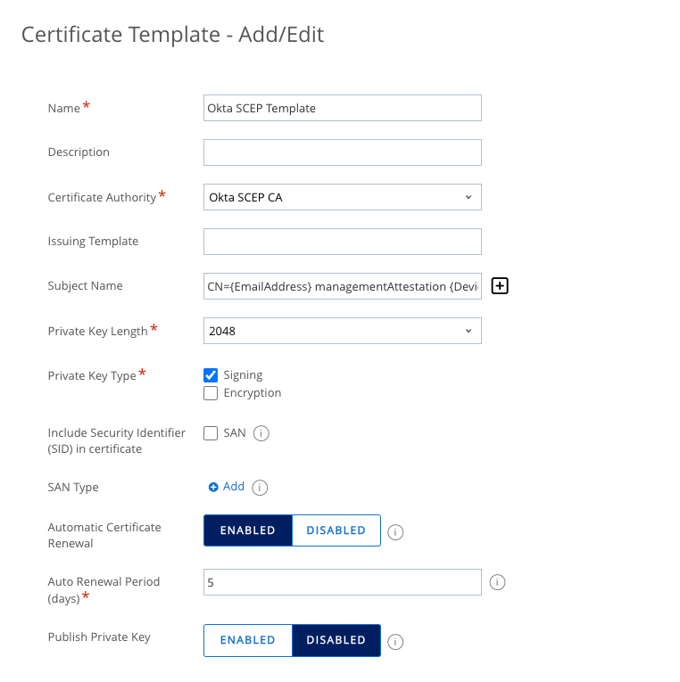Add a SAN Type entry

pyautogui.click(x=227, y=487)
